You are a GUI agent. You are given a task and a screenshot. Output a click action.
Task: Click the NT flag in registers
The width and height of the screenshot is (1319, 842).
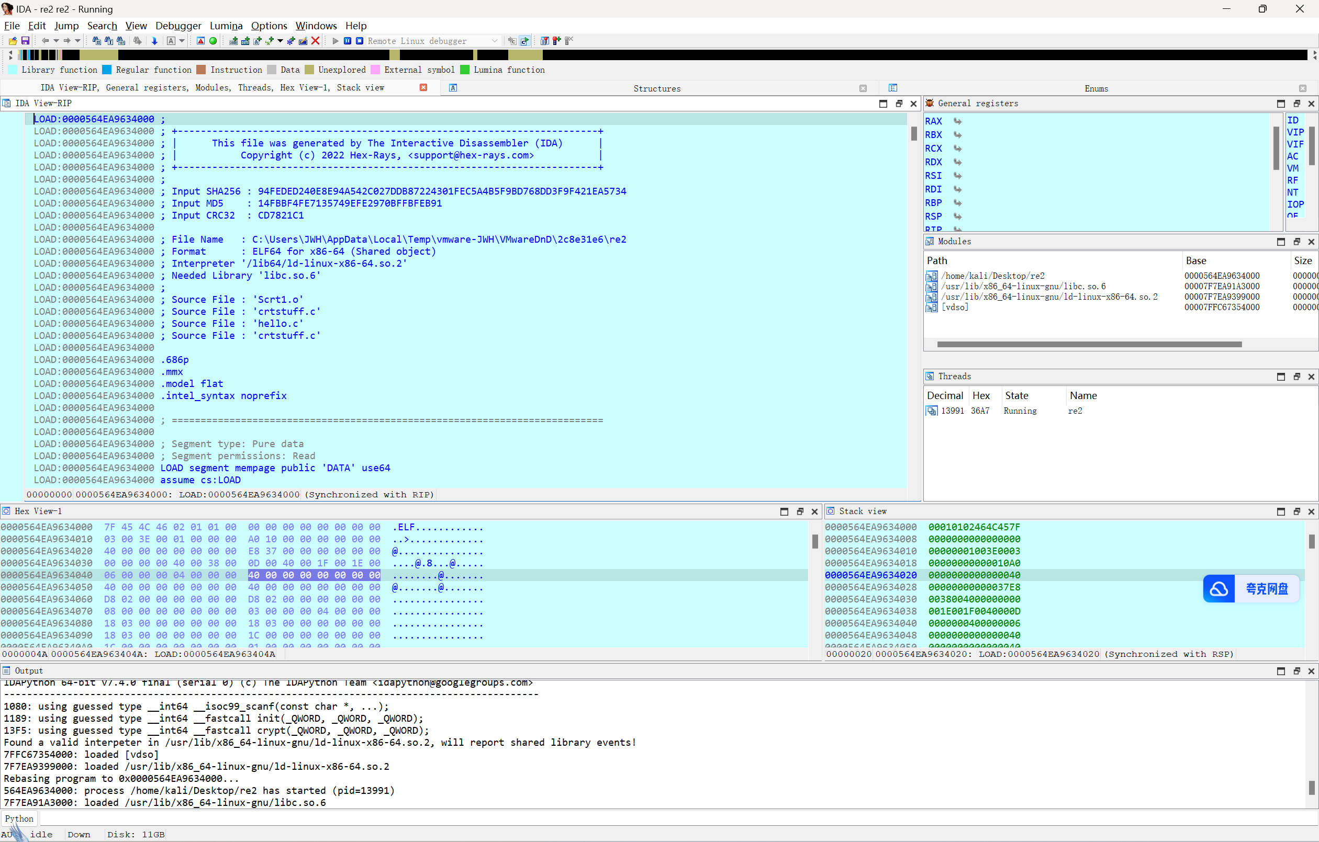pos(1293,192)
